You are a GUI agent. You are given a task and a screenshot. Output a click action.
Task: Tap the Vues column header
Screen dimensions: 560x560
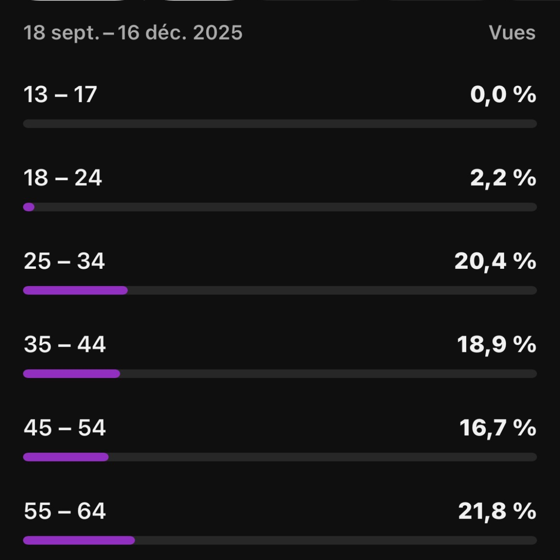pos(512,33)
